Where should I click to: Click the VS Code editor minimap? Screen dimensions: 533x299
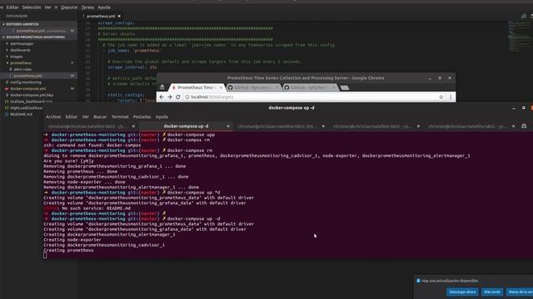pyautogui.click(x=518, y=36)
